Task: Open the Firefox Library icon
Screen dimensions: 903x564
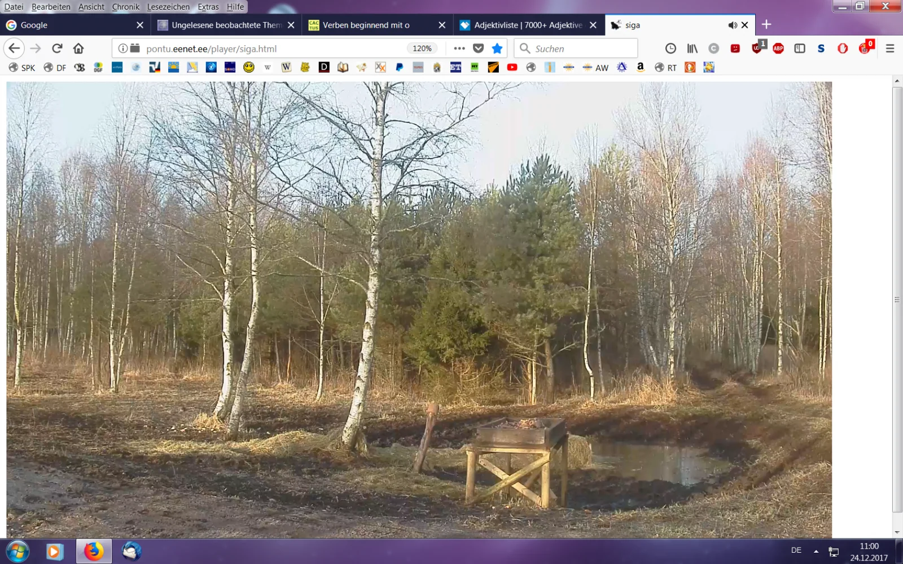Action: [x=692, y=49]
